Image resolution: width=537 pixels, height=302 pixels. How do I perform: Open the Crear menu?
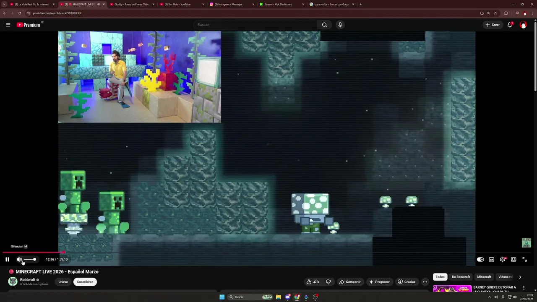tap(493, 25)
